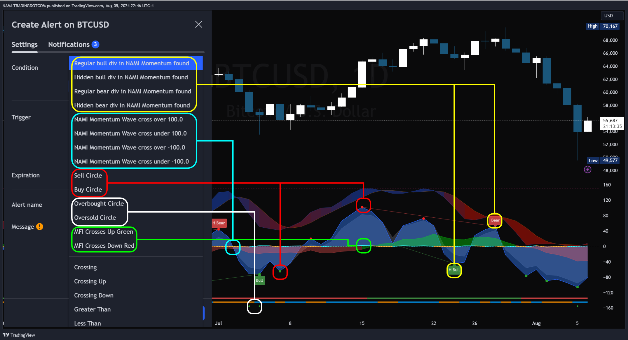This screenshot has height=340, width=628.
Task: Click the red H Bear label
Action: click(219, 223)
